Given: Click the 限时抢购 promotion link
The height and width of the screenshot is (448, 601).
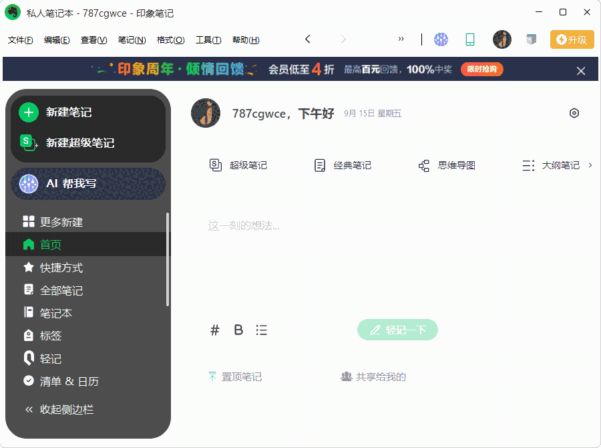Looking at the screenshot, I should click(481, 69).
